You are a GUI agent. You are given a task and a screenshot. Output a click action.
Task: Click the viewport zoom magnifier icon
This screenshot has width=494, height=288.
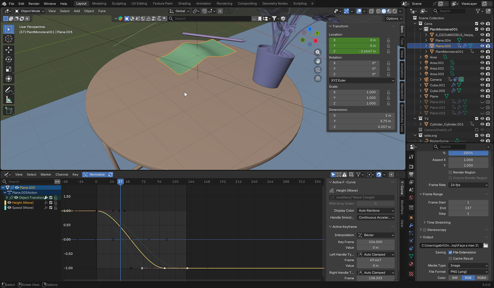pos(318,52)
